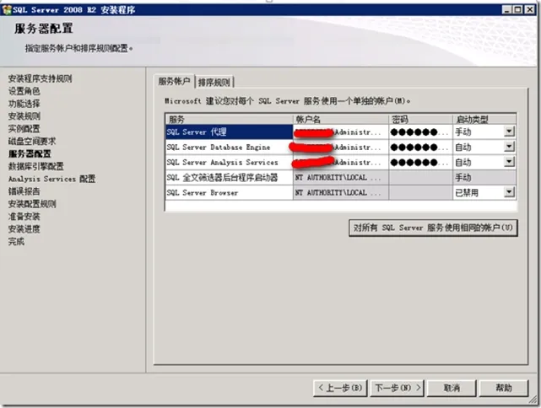This screenshot has height=408, width=541.
Task: Click 错误报告 step in sidebar
Action: 24,191
